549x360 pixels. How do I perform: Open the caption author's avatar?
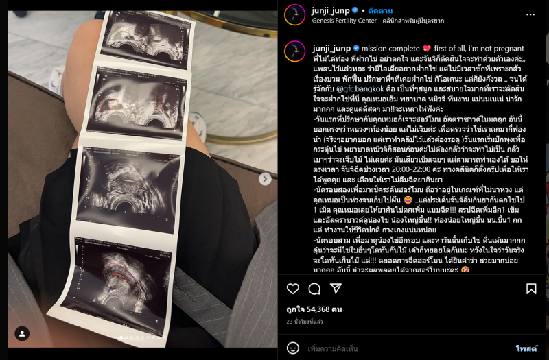coord(294,51)
